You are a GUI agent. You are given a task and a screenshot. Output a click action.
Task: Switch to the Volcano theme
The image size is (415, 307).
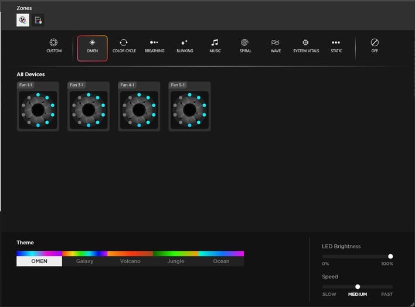click(130, 261)
